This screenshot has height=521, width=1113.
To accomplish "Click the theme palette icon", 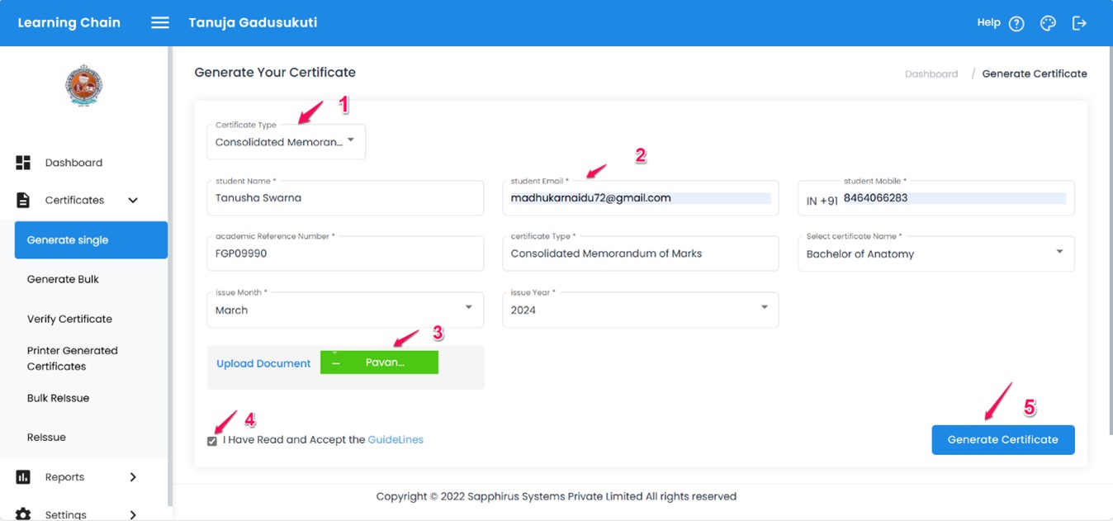I will [1048, 24].
